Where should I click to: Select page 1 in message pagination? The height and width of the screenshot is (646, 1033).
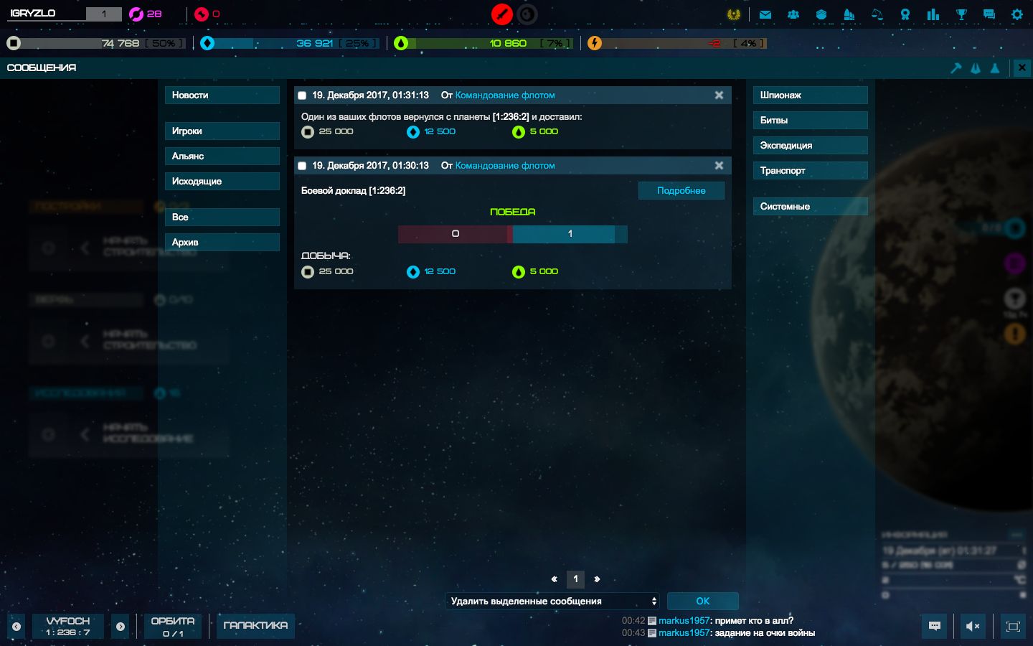575,579
